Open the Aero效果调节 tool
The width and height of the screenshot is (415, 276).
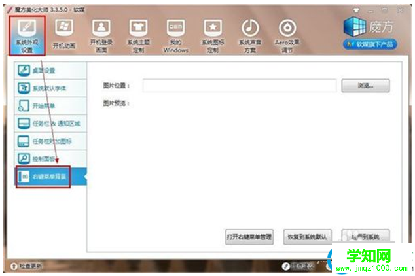[x=287, y=36]
